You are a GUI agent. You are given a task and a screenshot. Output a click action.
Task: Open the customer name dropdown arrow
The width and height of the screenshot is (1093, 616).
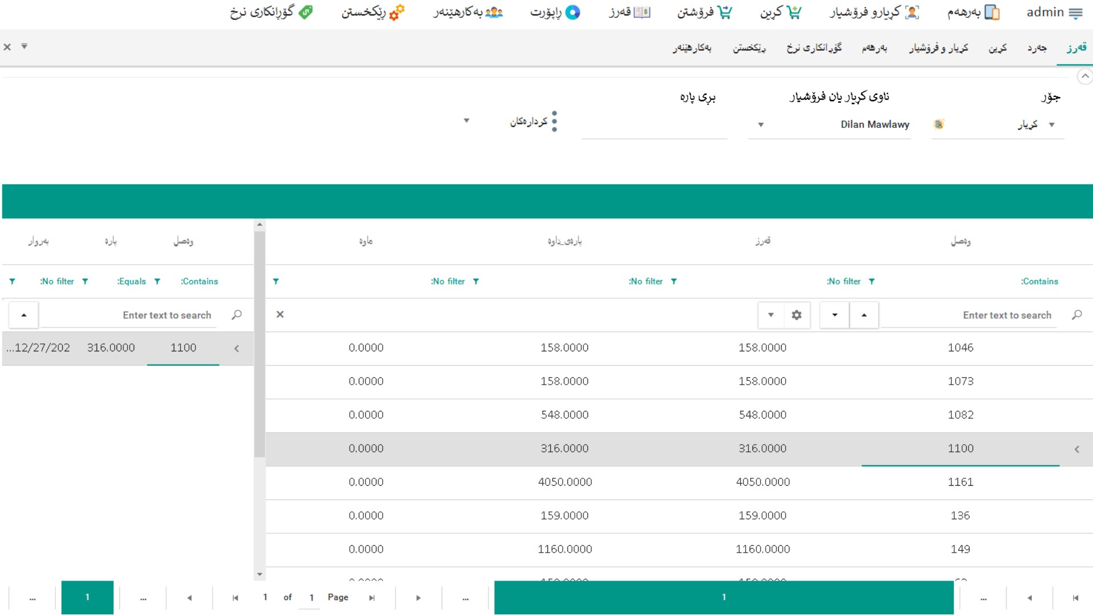pos(760,125)
